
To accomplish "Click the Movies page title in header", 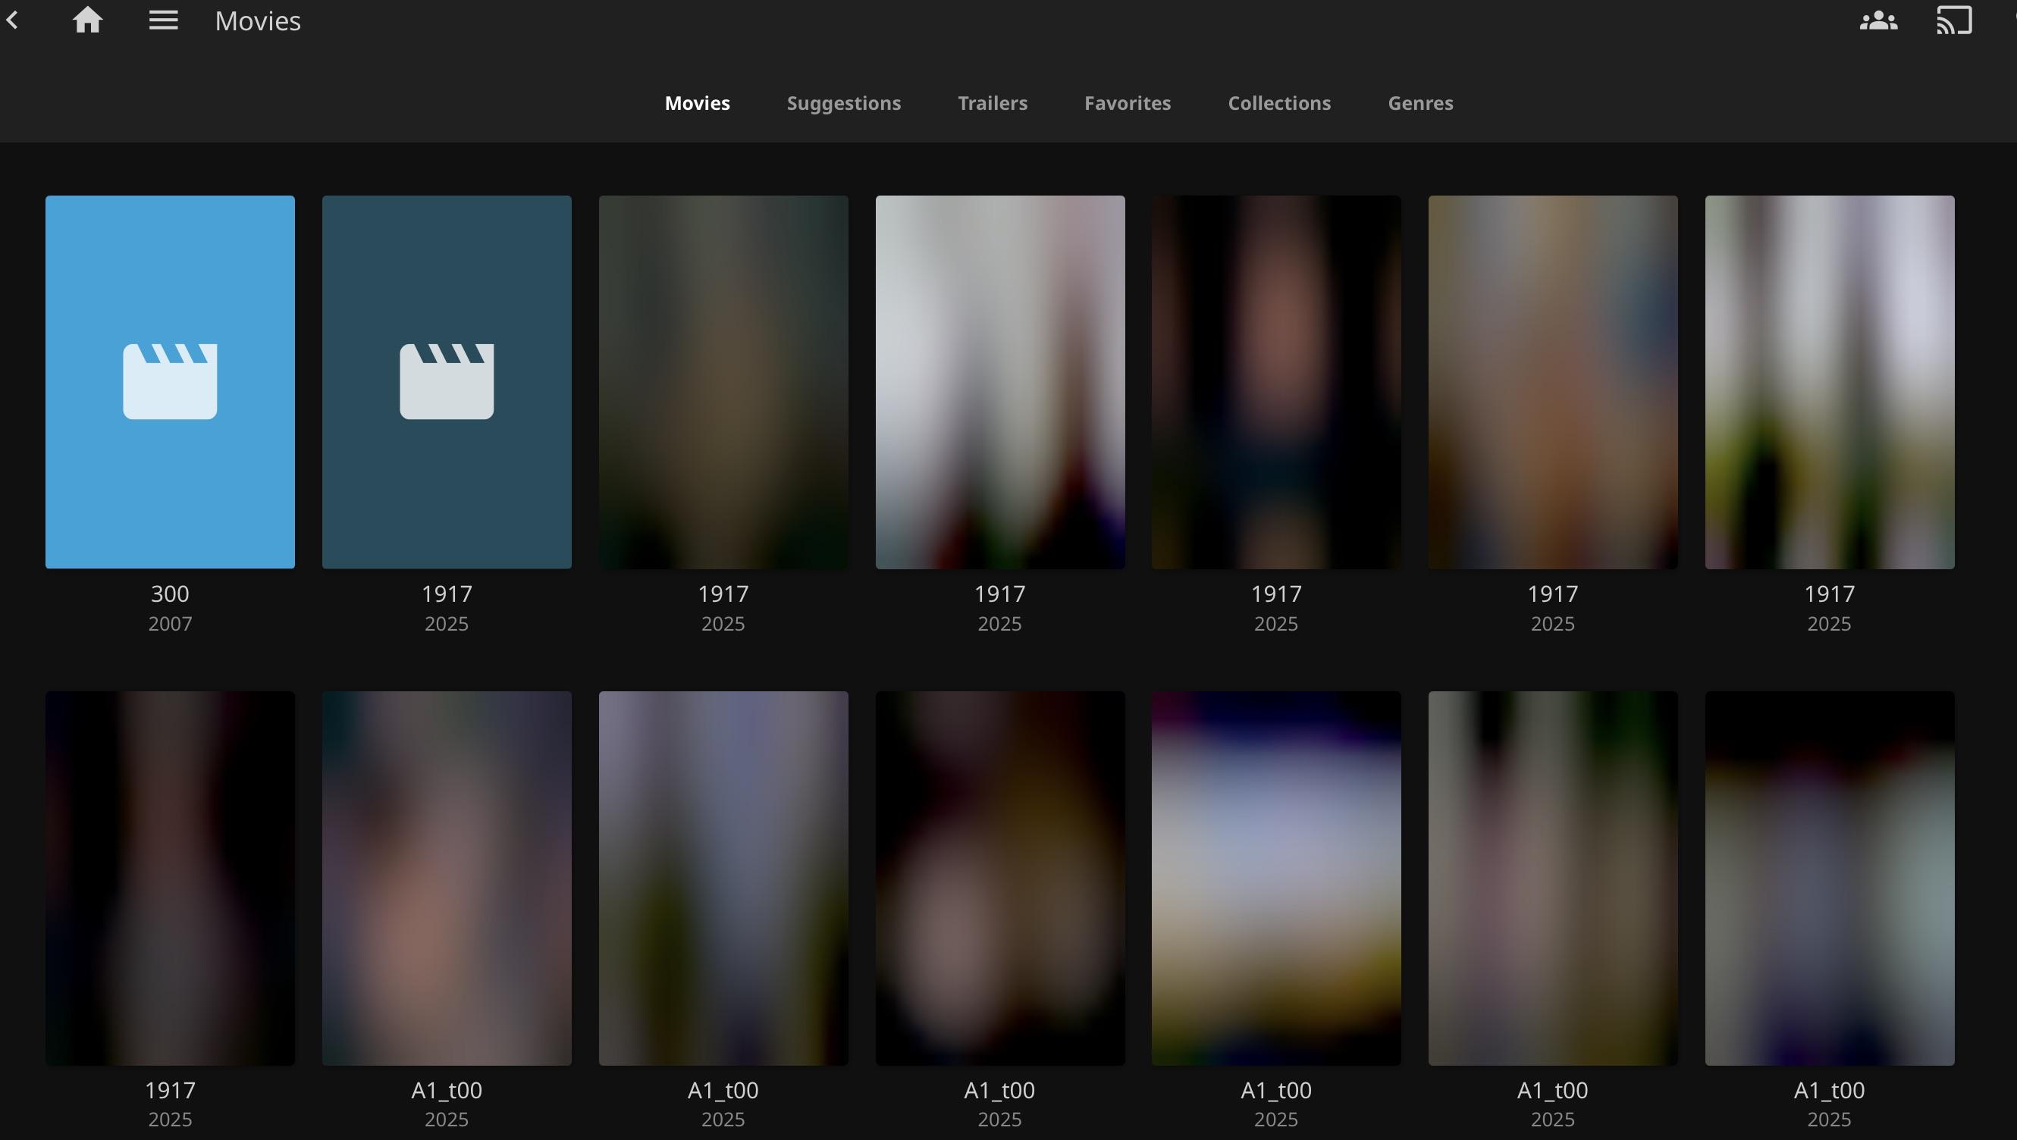I will pyautogui.click(x=258, y=21).
